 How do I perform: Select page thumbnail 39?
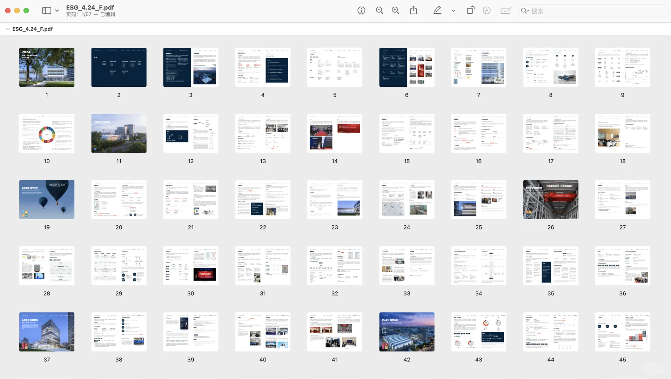[x=191, y=332]
